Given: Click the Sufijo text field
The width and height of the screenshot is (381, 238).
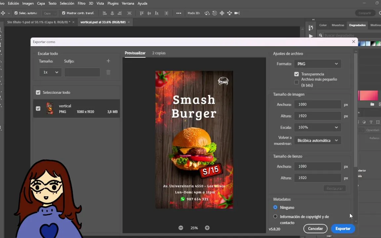Looking at the screenshot, I should (x=82, y=72).
